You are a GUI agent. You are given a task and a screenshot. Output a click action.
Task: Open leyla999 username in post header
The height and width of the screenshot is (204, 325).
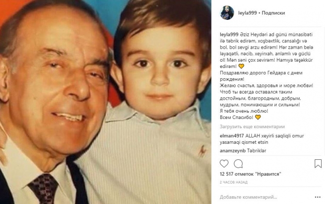247,13
